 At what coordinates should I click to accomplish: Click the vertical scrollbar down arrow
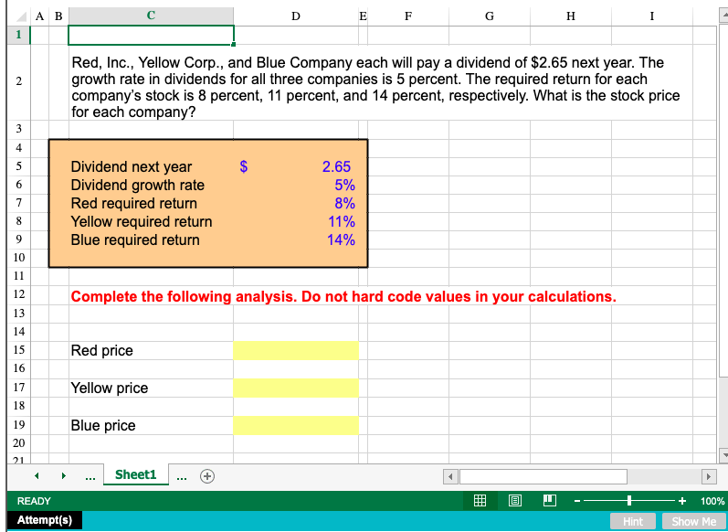coord(723,455)
